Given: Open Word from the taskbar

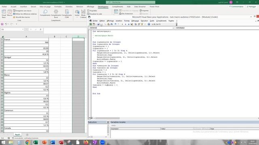Looking at the screenshot, I should coord(53,142).
